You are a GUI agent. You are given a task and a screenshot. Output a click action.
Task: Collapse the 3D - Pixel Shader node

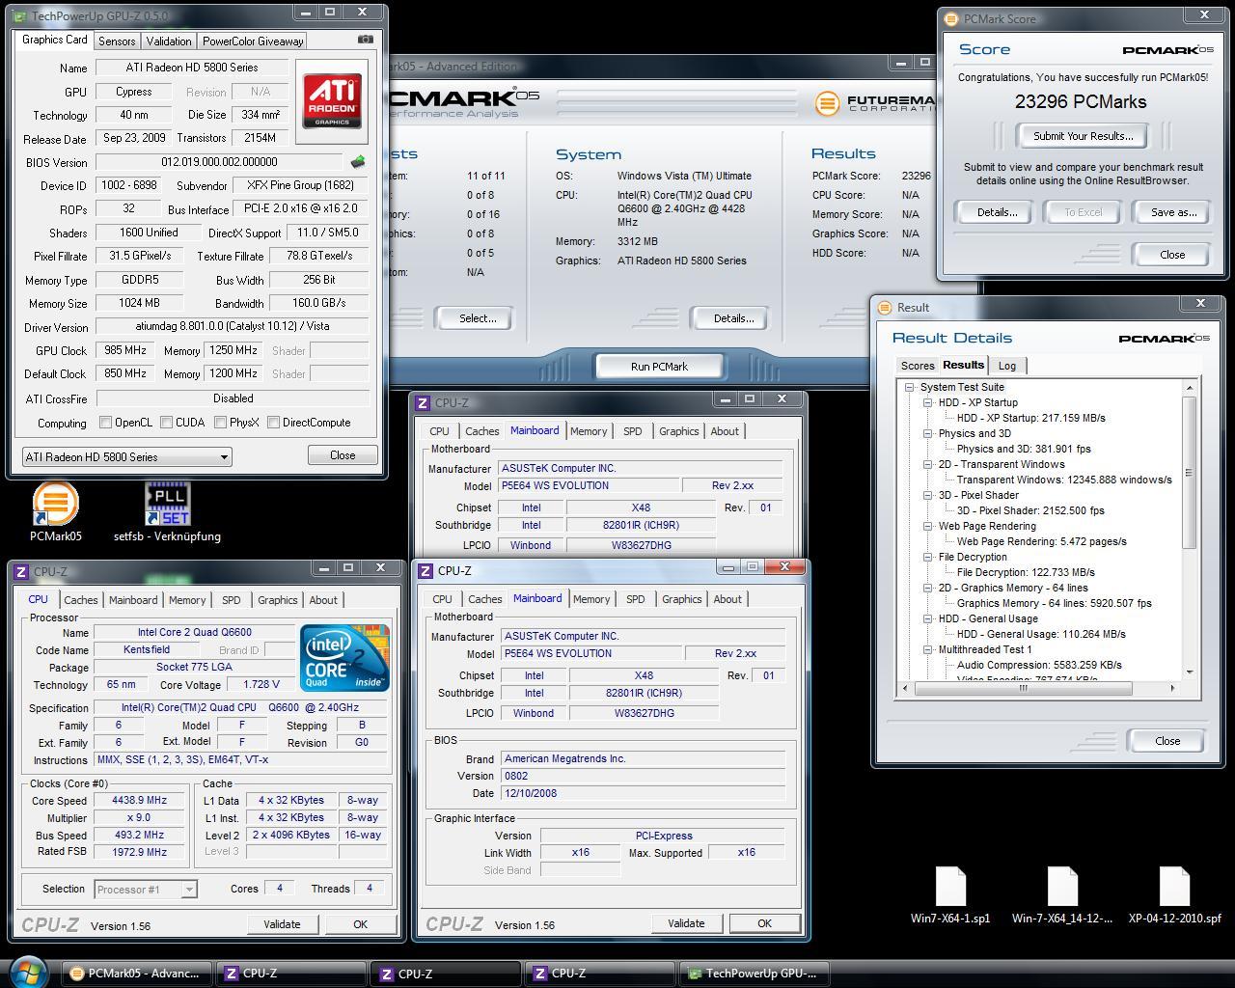[927, 495]
